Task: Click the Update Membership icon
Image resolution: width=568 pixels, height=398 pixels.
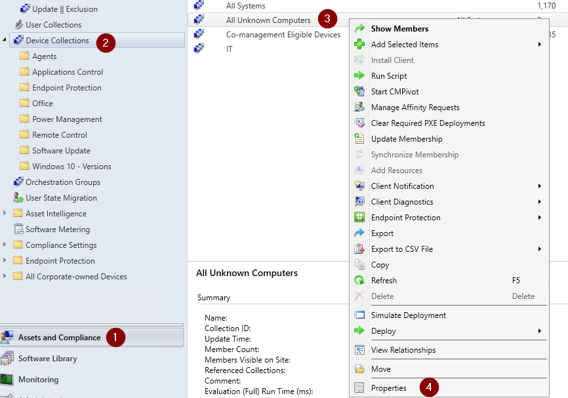Action: pos(359,138)
